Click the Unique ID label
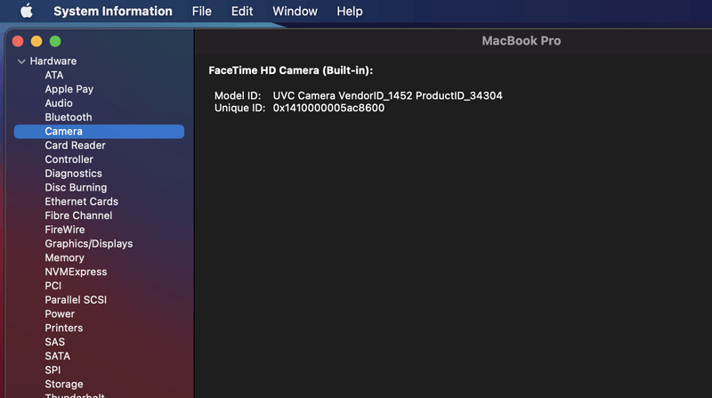Image resolution: width=712 pixels, height=398 pixels. 239,108
